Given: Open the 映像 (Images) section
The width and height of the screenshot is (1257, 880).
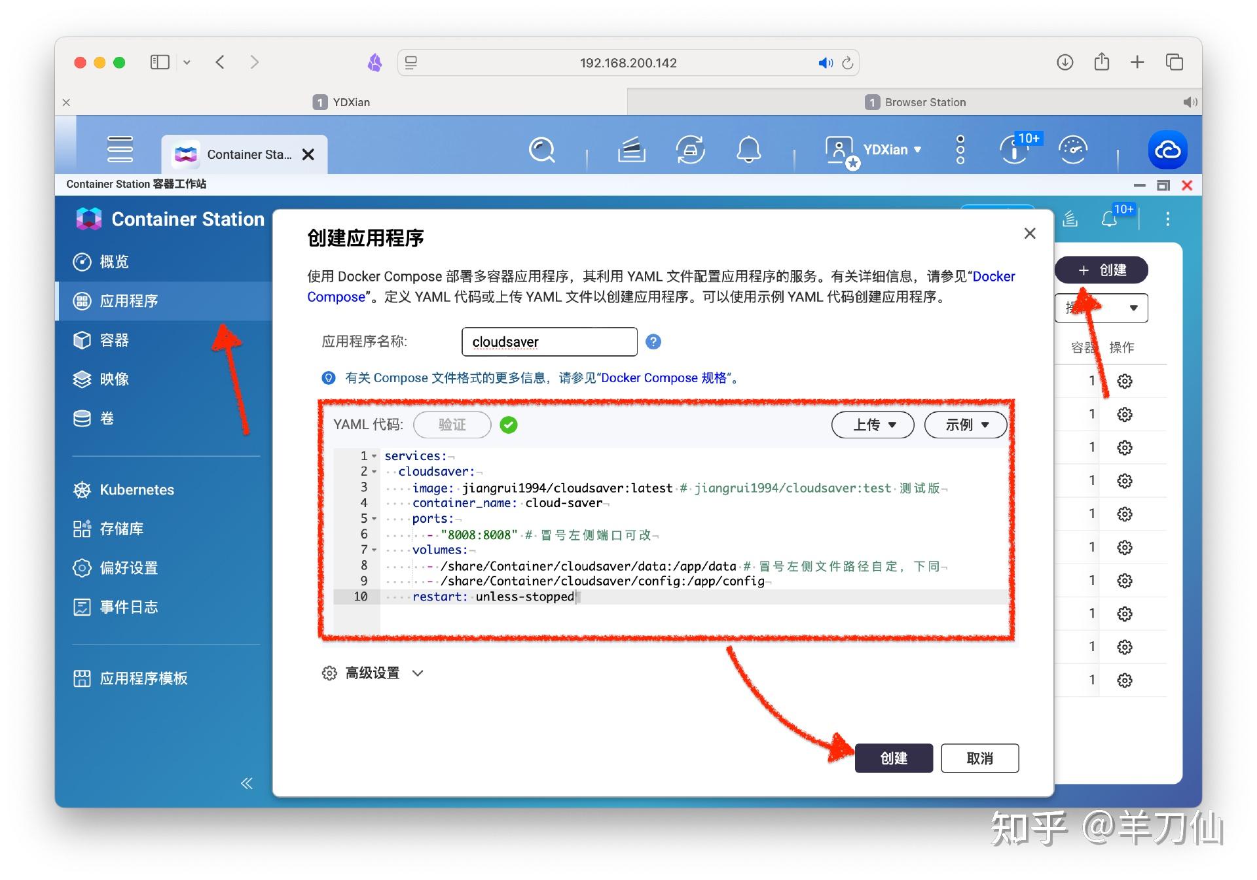Looking at the screenshot, I should coord(115,379).
